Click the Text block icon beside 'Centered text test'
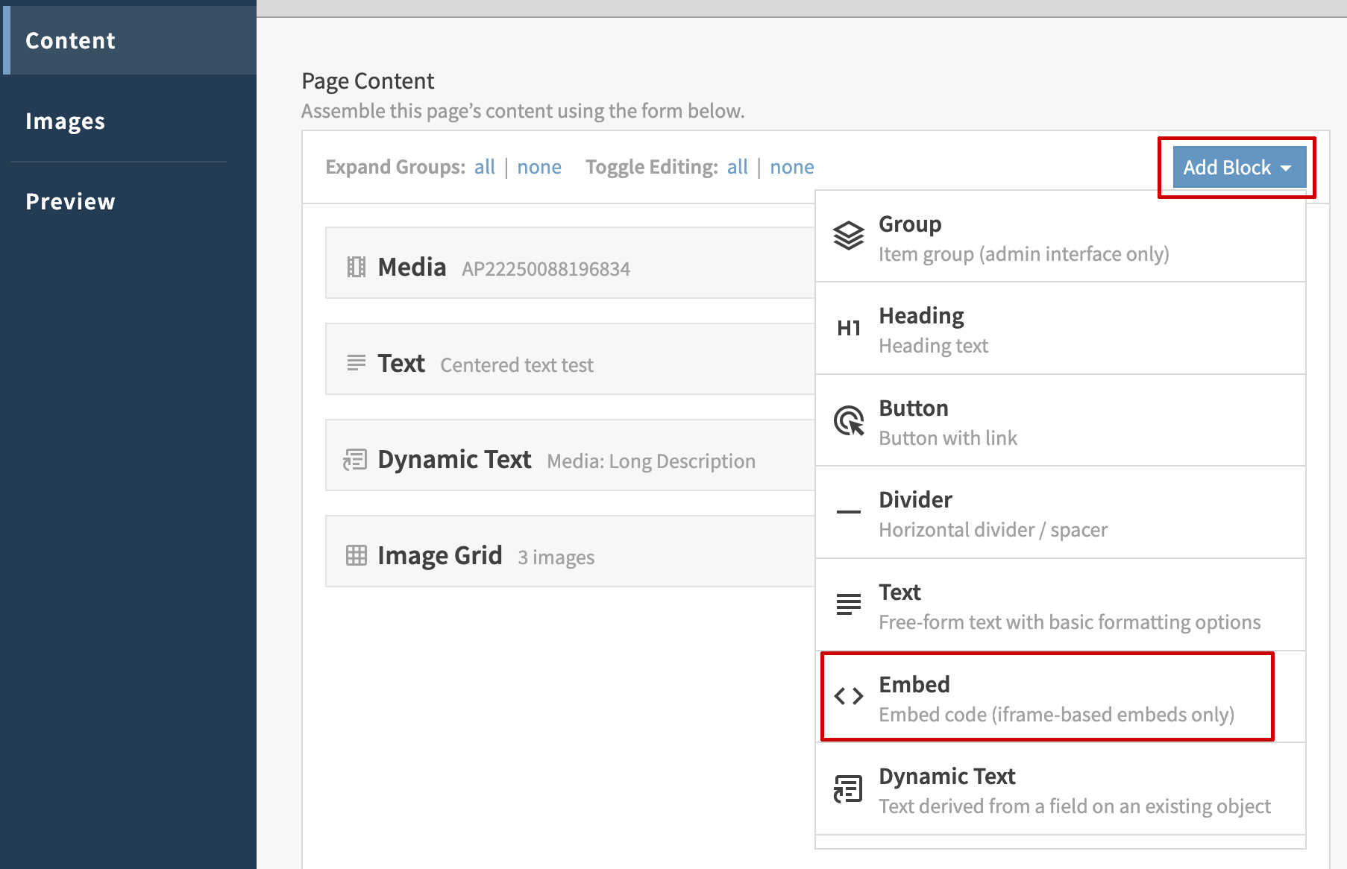Screen dimensions: 1347x869 (355, 363)
